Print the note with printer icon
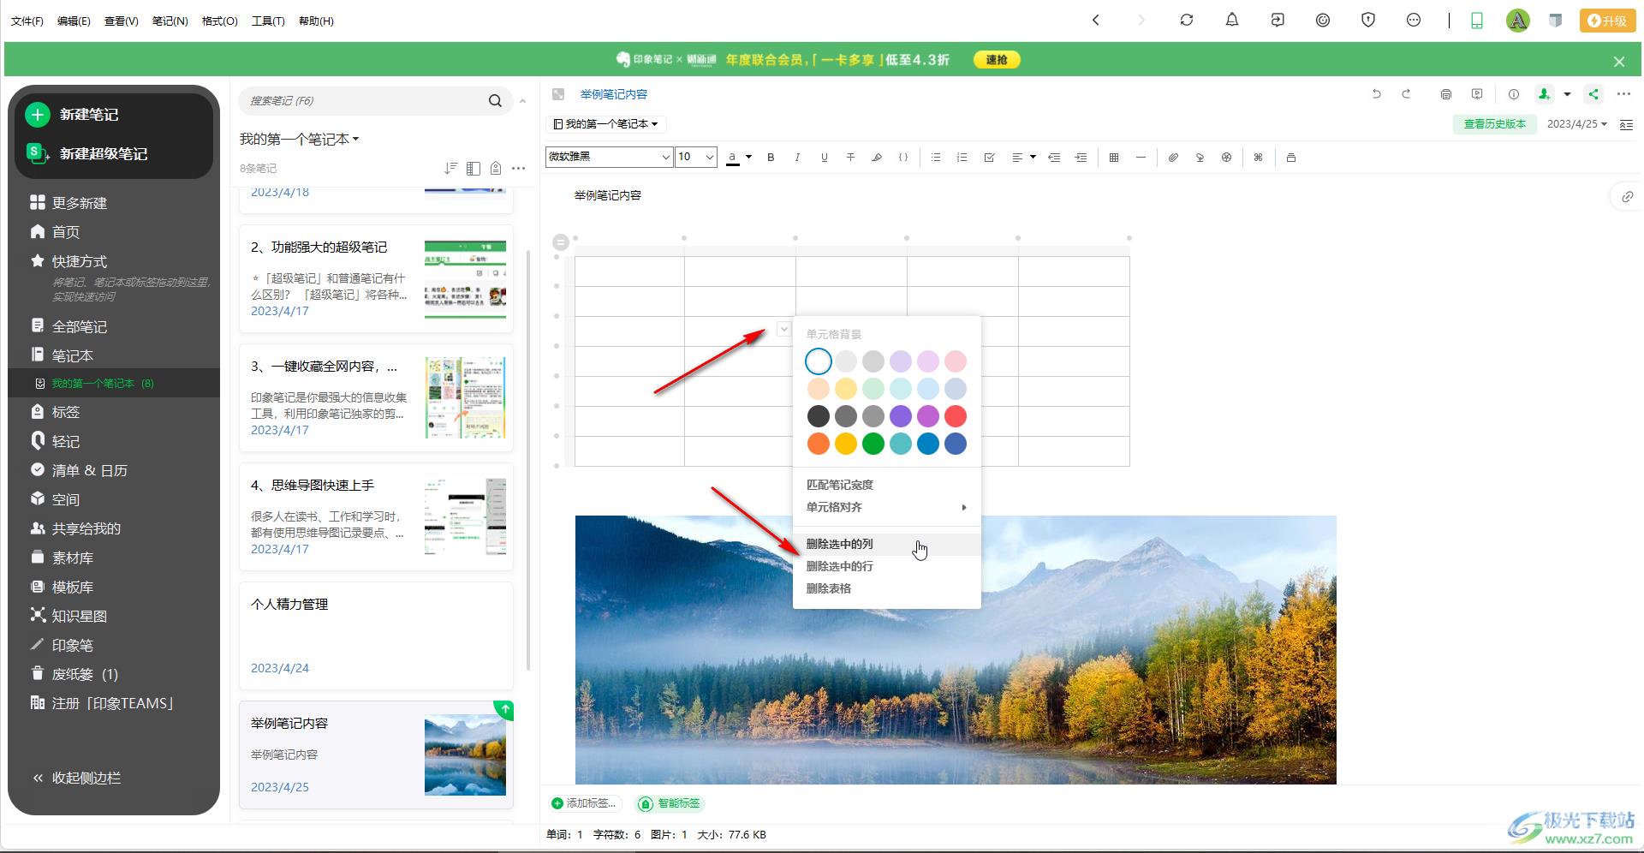Image resolution: width=1644 pixels, height=853 pixels. tap(1446, 94)
